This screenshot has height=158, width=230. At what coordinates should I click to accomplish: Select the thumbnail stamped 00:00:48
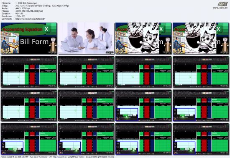coord(201,105)
